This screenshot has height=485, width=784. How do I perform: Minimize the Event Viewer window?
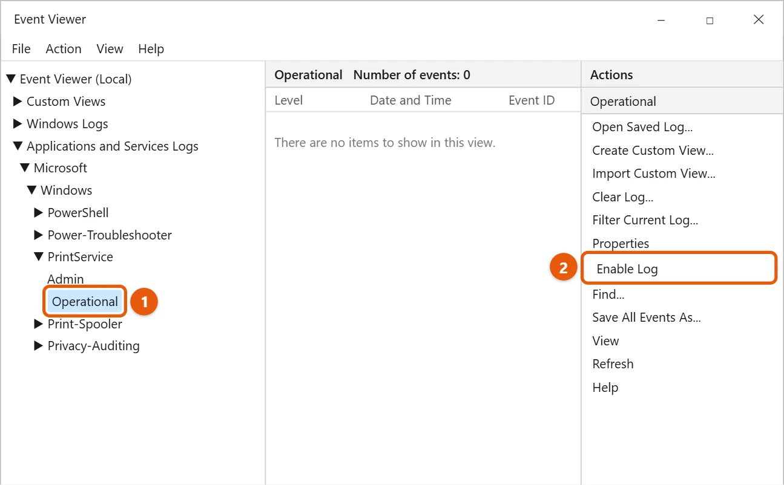coord(660,20)
